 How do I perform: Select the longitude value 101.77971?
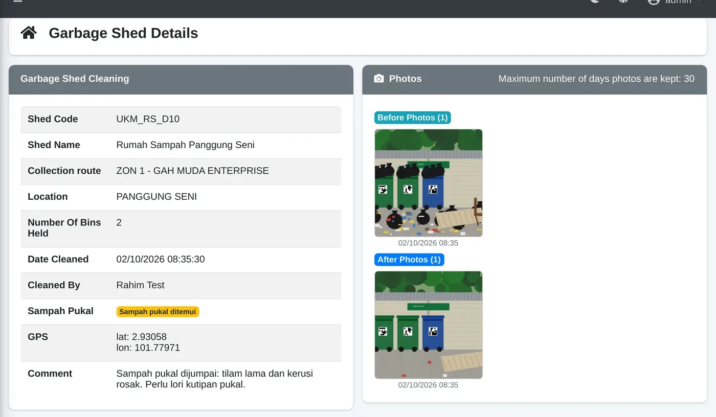[x=157, y=348]
